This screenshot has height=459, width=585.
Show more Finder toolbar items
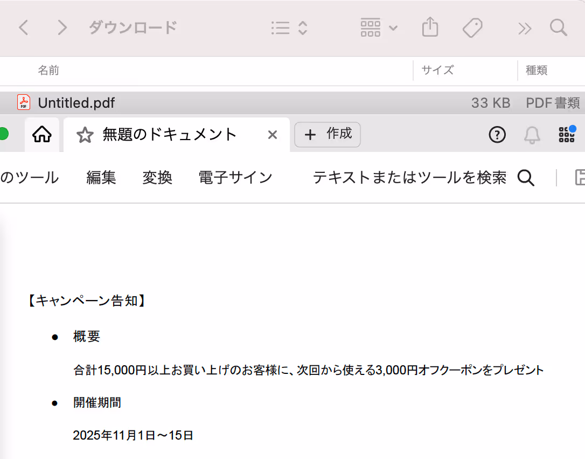click(524, 29)
